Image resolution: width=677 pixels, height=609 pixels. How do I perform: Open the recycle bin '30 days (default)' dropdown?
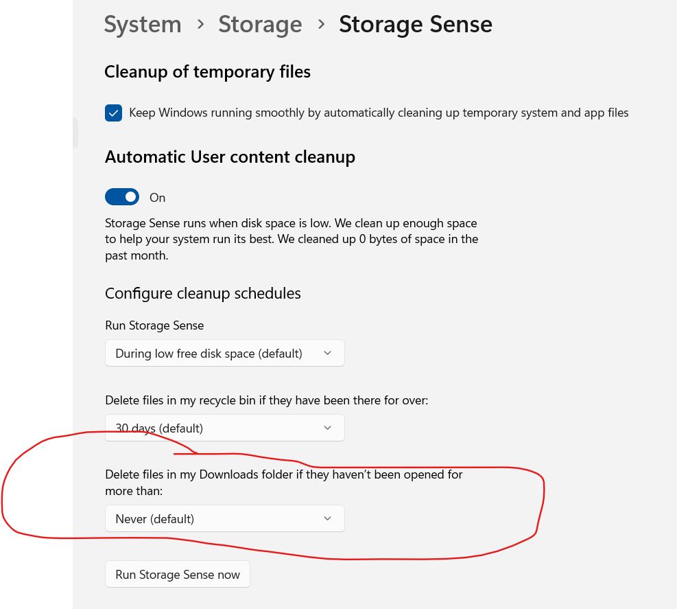[x=224, y=428]
